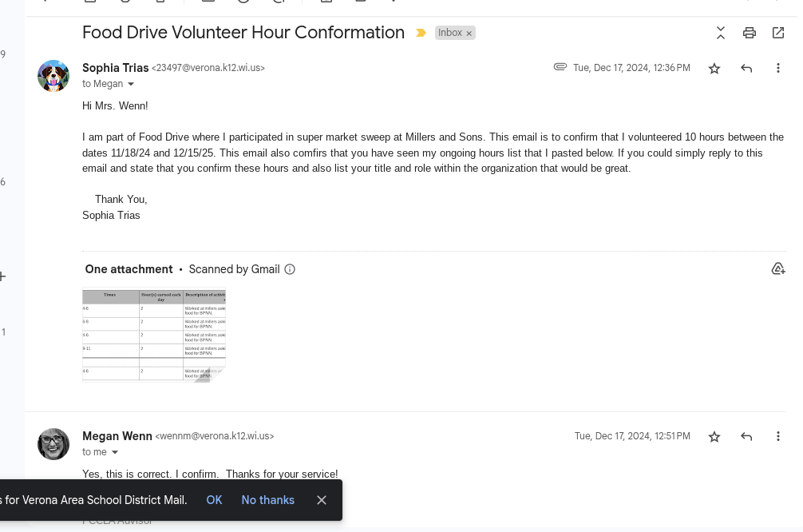Toggle the yellow importance marker
The height and width of the screenshot is (532, 803).
tap(421, 34)
